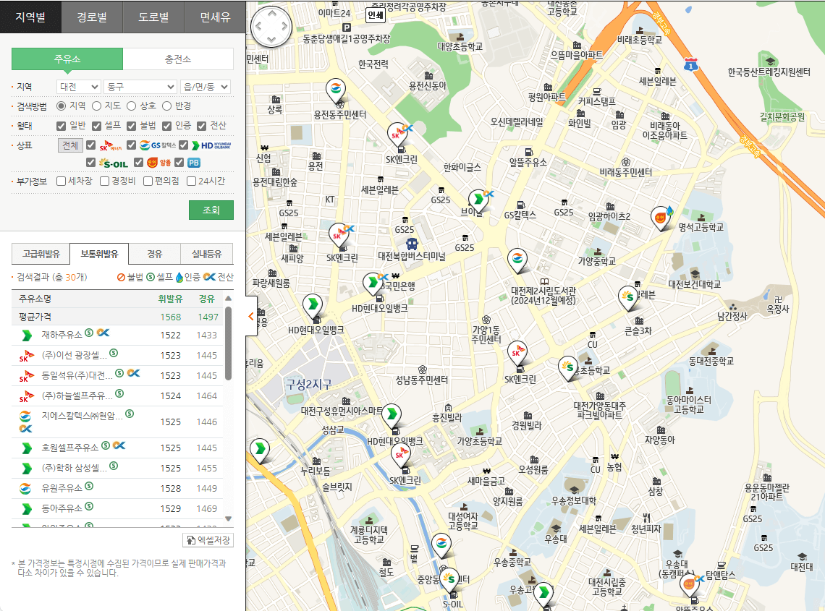Image resolution: width=825 pixels, height=611 pixels.
Task: Click HD Hyundai marker near 파랑새원룸
Action: pos(313,305)
